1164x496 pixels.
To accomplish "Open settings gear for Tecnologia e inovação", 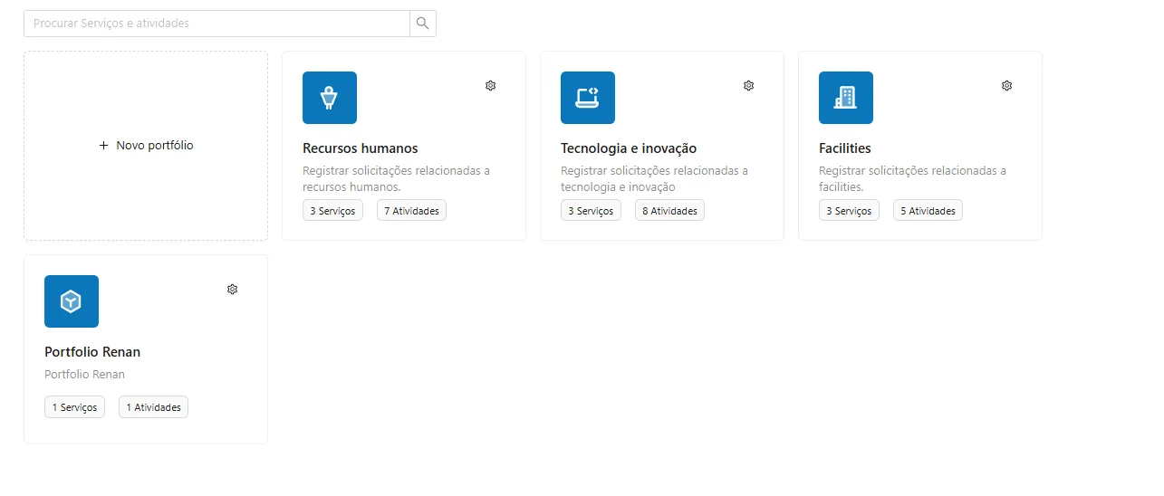I will [x=749, y=86].
